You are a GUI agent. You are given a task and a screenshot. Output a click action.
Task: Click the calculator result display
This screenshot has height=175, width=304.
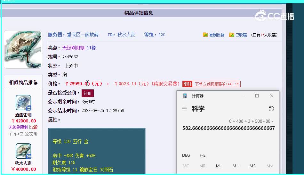coord(228,128)
